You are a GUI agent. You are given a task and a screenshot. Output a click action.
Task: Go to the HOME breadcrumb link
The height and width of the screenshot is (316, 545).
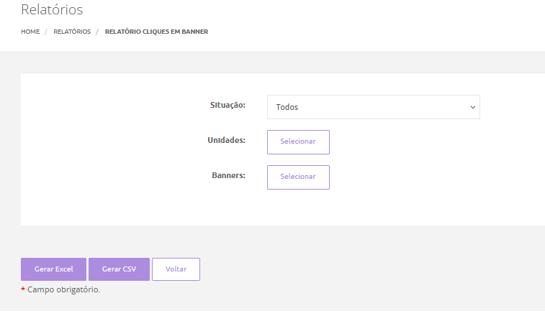[30, 32]
